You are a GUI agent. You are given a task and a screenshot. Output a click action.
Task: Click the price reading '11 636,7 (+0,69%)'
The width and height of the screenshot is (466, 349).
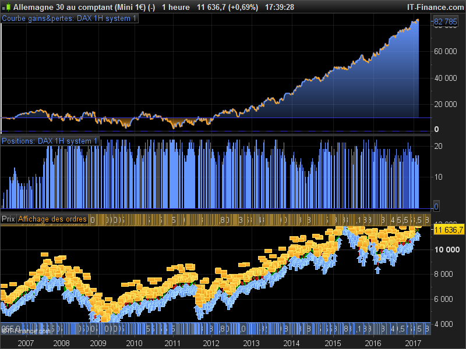tap(227, 7)
